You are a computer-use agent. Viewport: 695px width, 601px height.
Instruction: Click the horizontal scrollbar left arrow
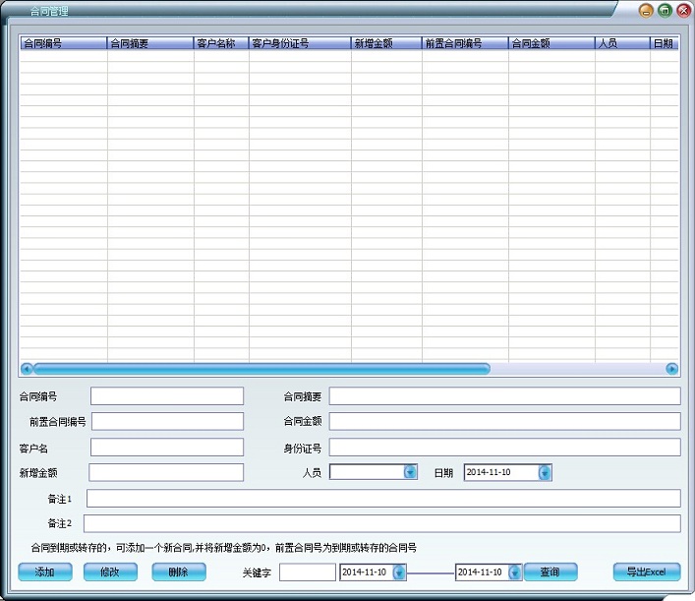27,369
